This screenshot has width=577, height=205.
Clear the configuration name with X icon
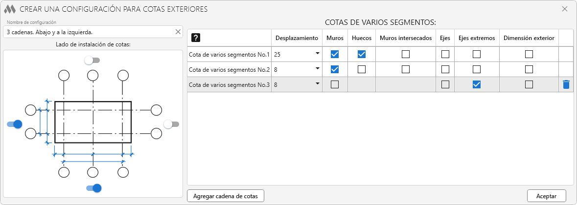[x=178, y=32]
